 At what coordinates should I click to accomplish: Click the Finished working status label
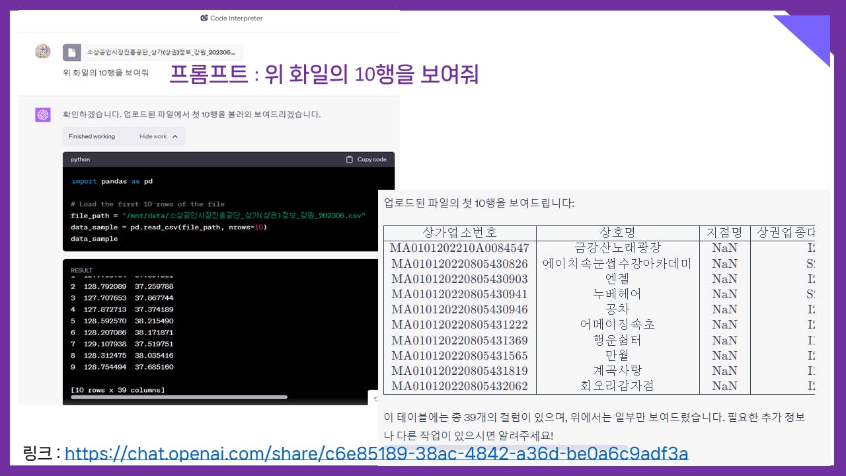(92, 136)
